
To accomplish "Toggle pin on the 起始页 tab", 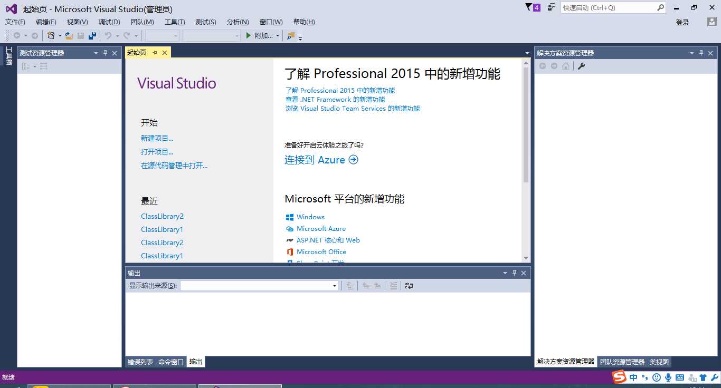I will click(x=155, y=53).
